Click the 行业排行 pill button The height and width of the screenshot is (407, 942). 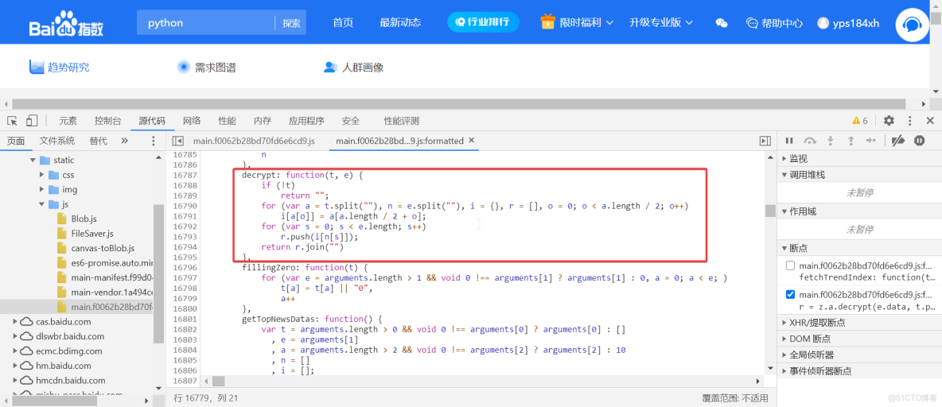point(483,22)
